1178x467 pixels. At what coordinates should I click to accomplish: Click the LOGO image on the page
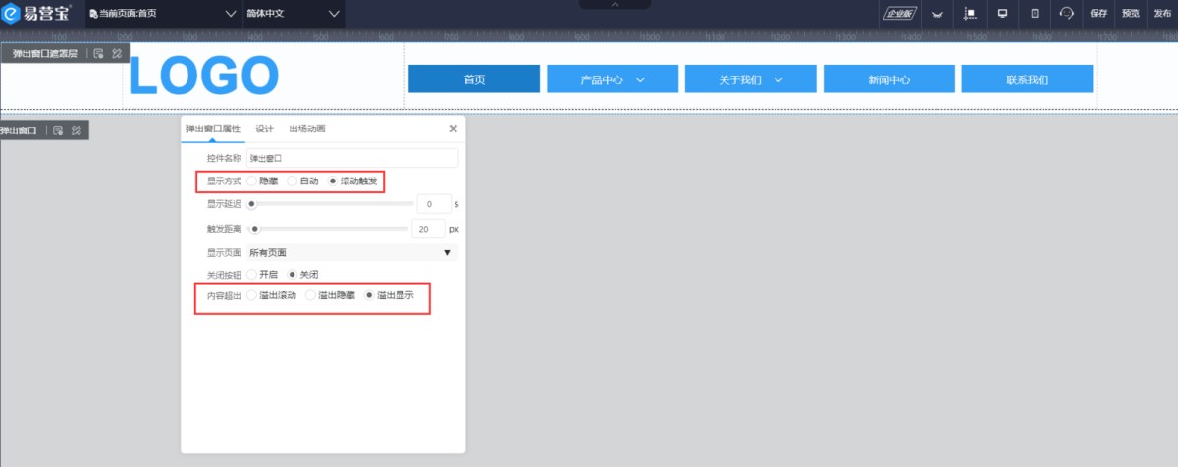tap(204, 77)
